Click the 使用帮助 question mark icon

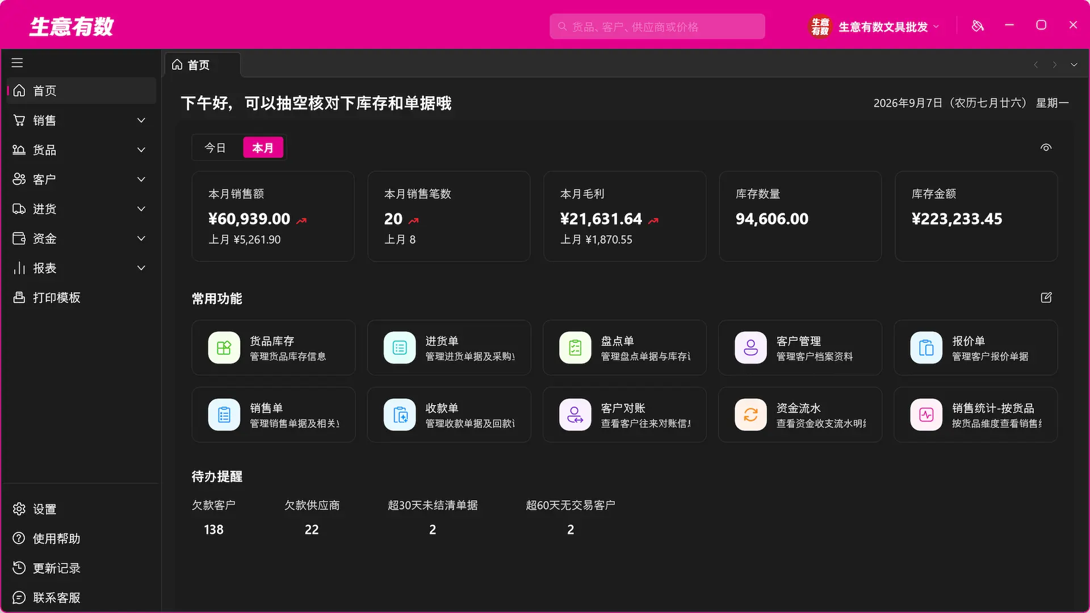[19, 539]
